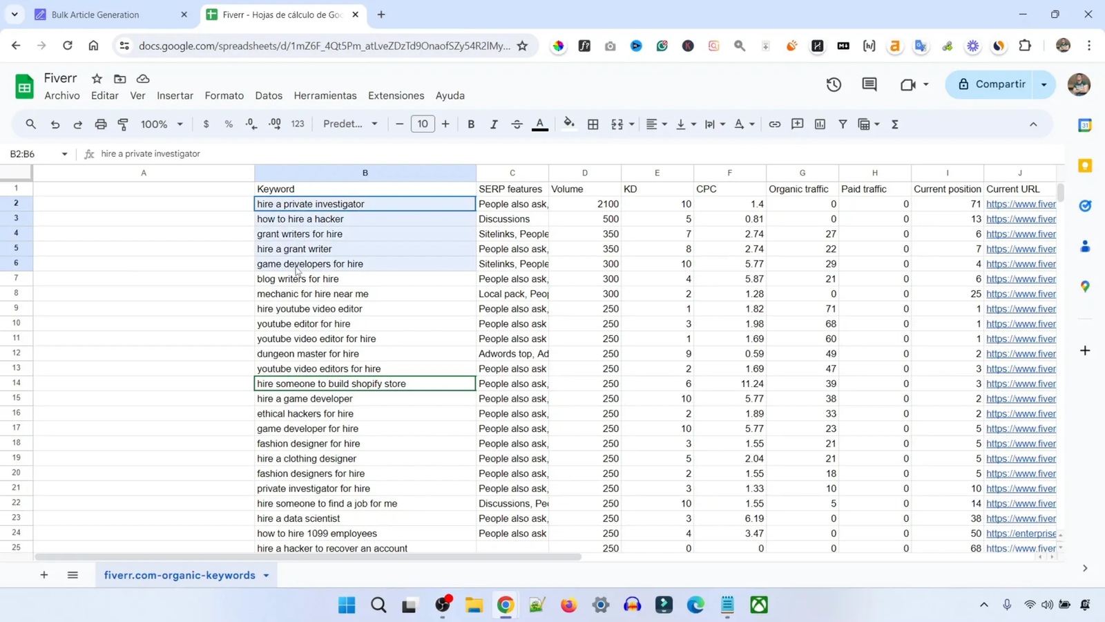Click the paint format roller icon
This screenshot has width=1105, height=622.
pos(123,124)
